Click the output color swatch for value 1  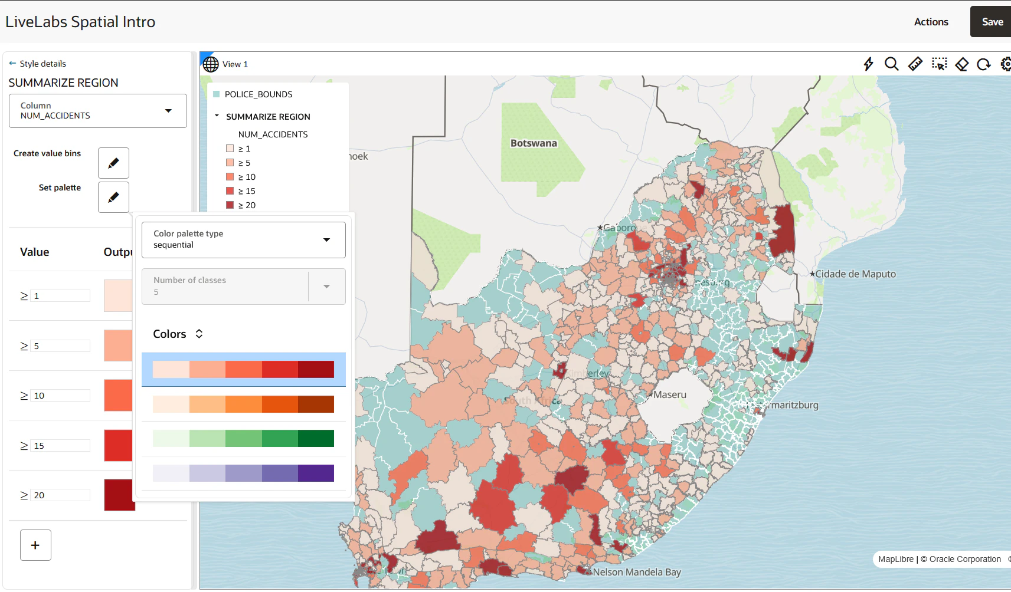(x=119, y=295)
